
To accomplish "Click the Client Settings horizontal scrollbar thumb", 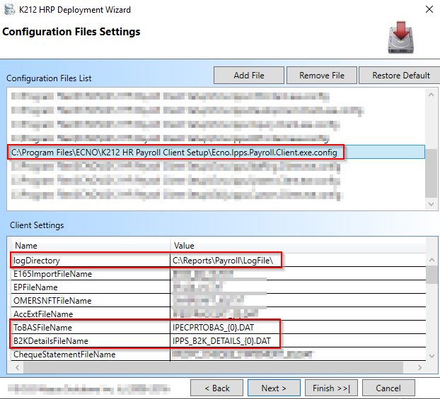I will [x=213, y=367].
